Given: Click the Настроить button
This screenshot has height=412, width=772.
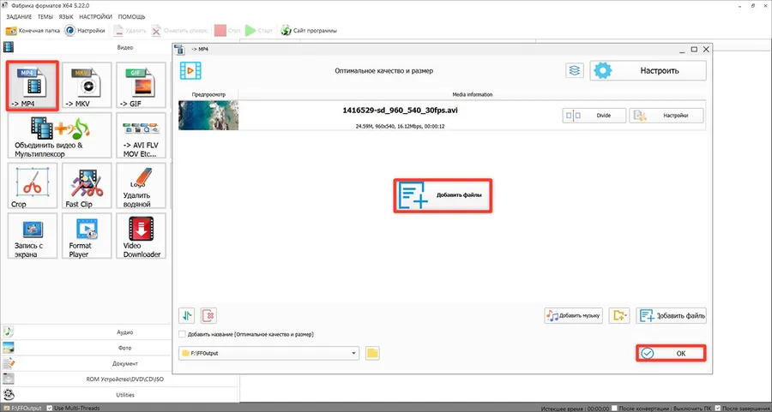Looking at the screenshot, I should pos(648,70).
